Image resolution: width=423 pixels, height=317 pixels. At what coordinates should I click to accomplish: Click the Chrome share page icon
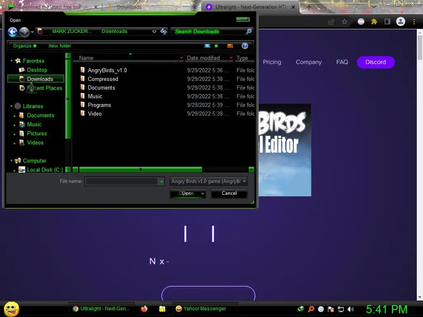click(331, 21)
